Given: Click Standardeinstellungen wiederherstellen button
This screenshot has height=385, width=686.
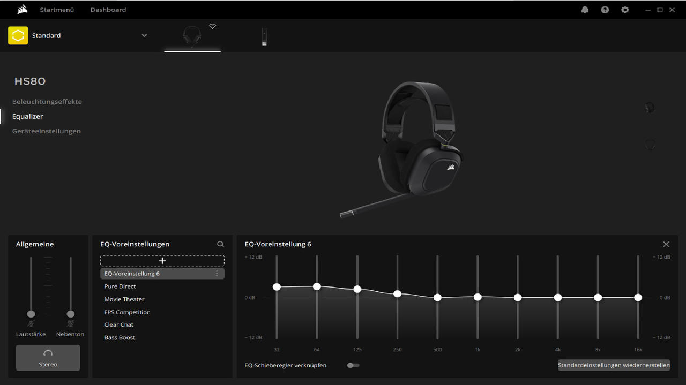Looking at the screenshot, I should click(614, 365).
